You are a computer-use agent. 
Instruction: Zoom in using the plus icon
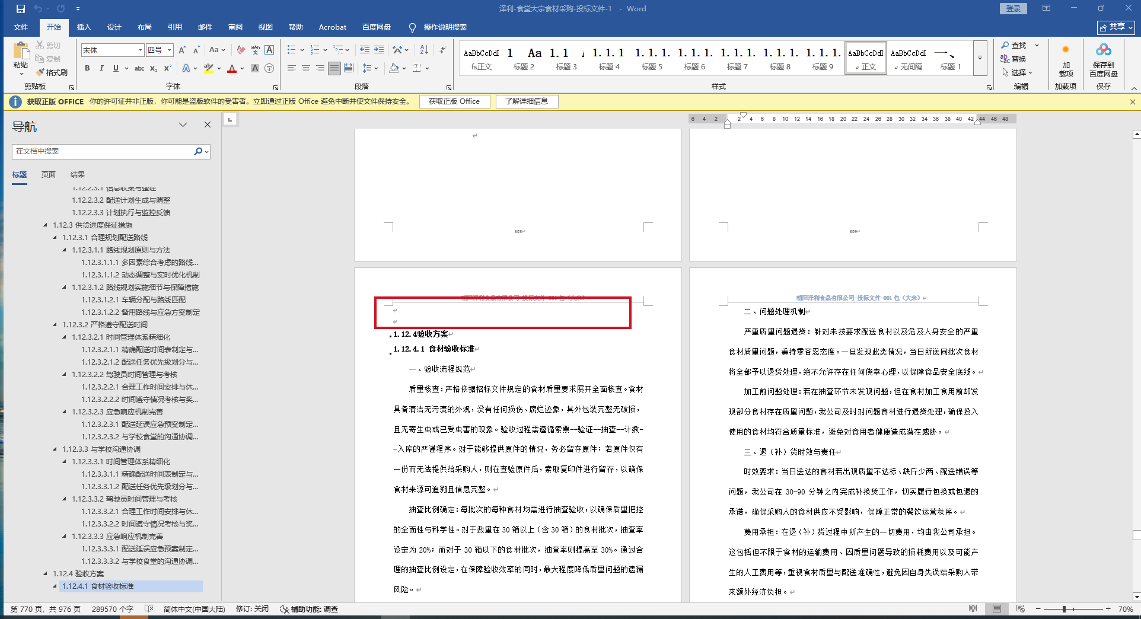tap(1108, 609)
